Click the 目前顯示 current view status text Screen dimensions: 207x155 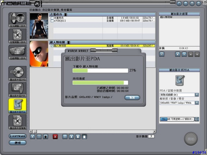51,10
